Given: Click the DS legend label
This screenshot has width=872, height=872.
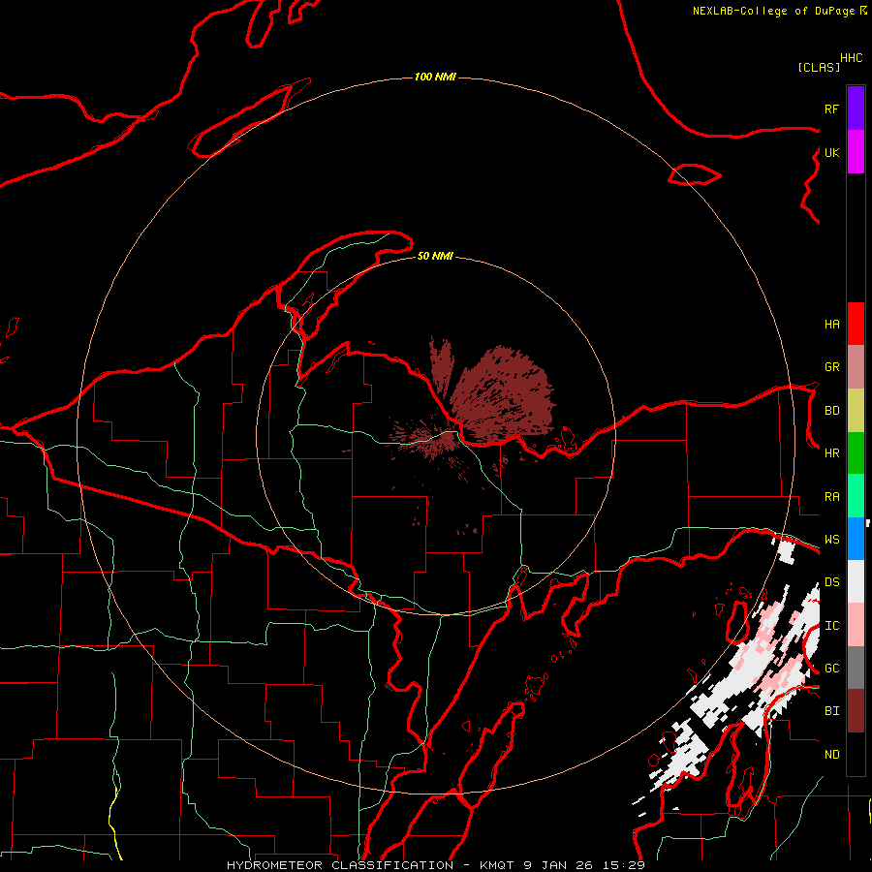Looking at the screenshot, I should pos(831,581).
